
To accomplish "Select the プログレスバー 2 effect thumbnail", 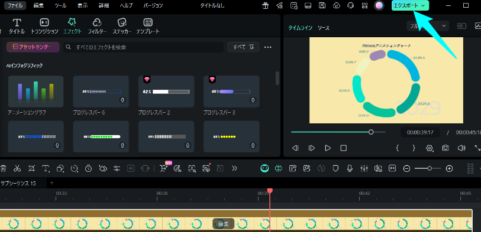I will point(166,92).
